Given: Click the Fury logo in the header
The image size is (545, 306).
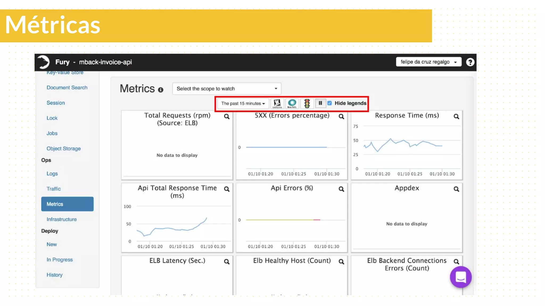Looking at the screenshot, I should [x=43, y=62].
